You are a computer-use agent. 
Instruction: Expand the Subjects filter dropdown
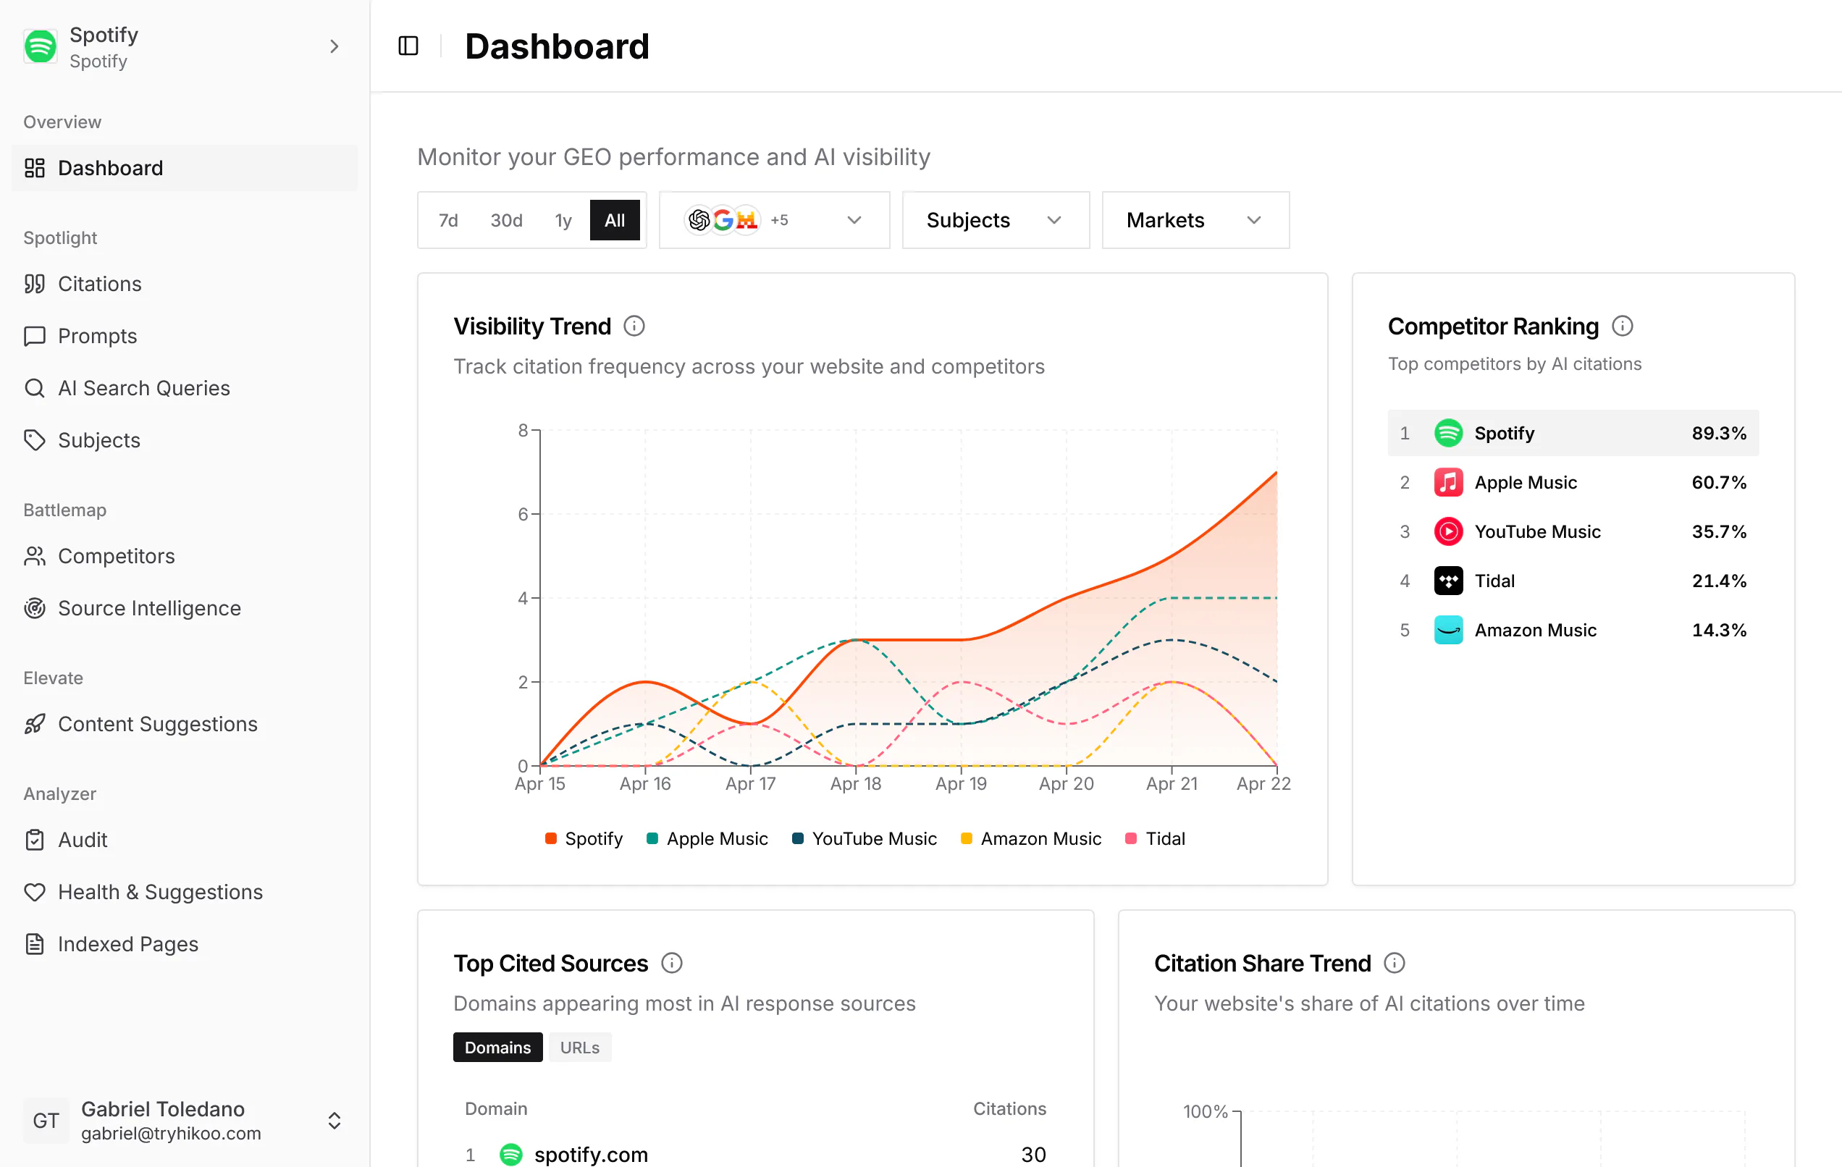point(995,220)
